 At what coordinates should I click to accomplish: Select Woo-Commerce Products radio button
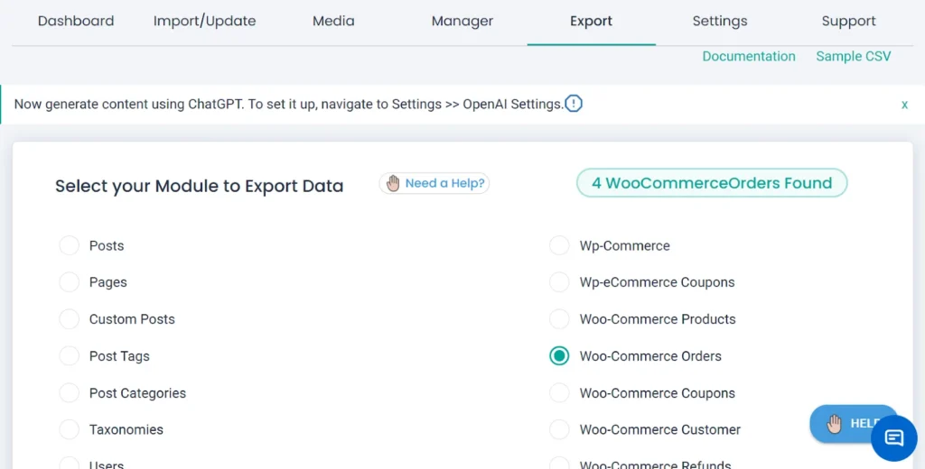[560, 319]
